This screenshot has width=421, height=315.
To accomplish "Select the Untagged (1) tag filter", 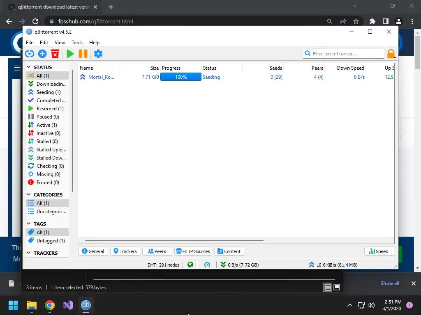I will [x=48, y=241].
